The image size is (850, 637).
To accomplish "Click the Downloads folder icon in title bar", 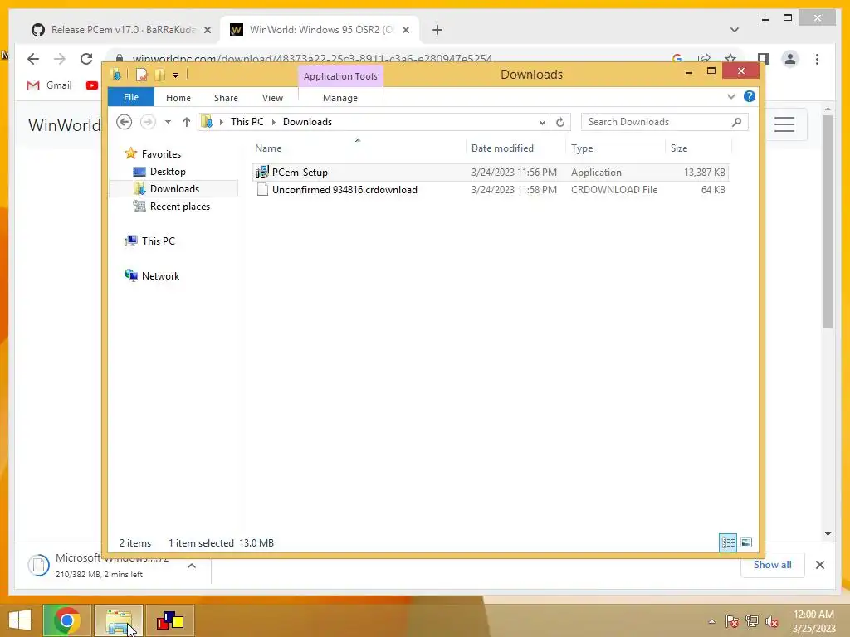I will pyautogui.click(x=115, y=75).
